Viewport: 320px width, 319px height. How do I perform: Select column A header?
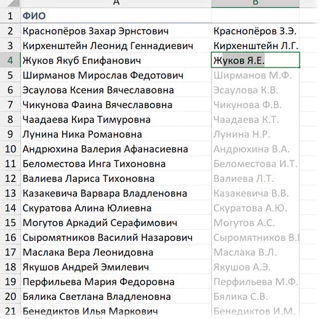click(x=116, y=4)
